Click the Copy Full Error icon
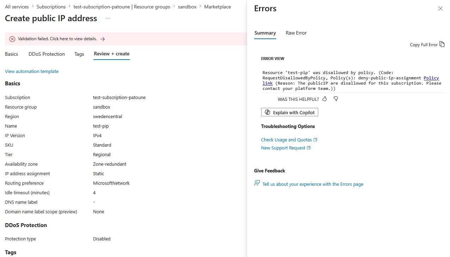Viewport: 450px width, 257px height. pyautogui.click(x=442, y=44)
